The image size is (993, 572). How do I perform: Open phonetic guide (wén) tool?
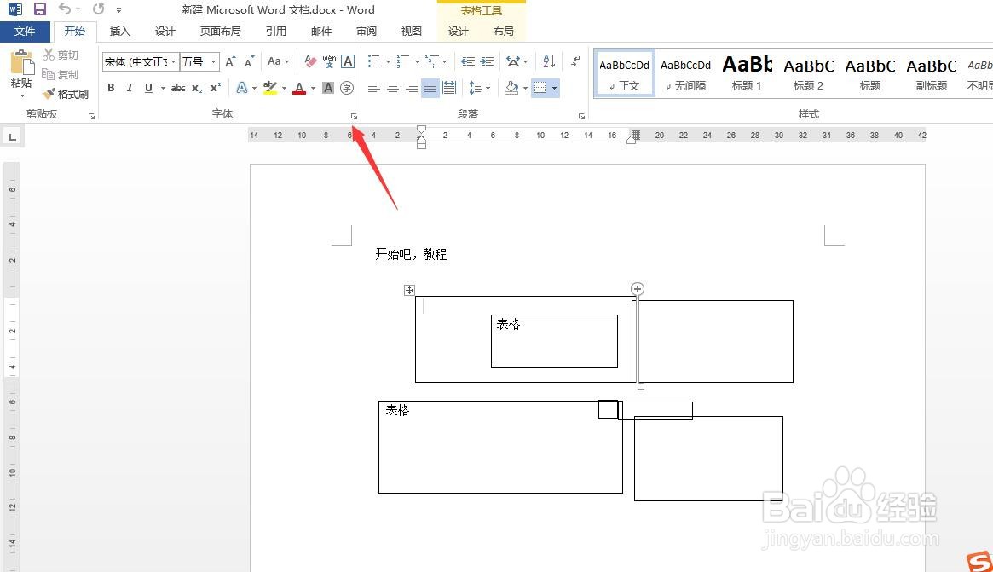tap(329, 61)
